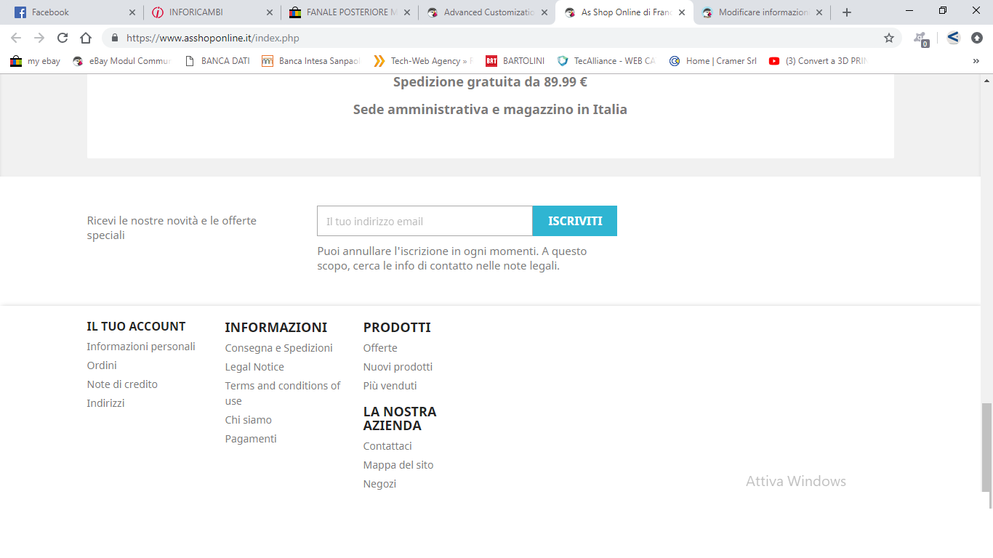The image size is (993, 558).
Task: Open the BARTOLINI bookmark
Action: pos(515,61)
